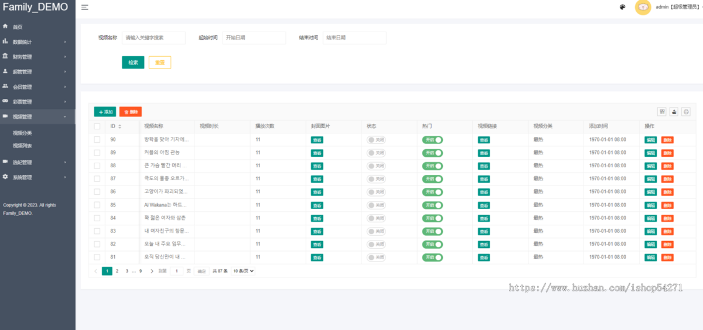703x330 pixels.
Task: Click the group icon for 会员管理
Action: point(5,87)
